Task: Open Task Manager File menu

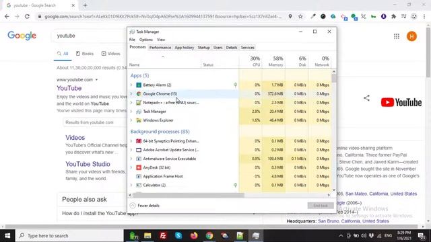Action: coord(132,40)
